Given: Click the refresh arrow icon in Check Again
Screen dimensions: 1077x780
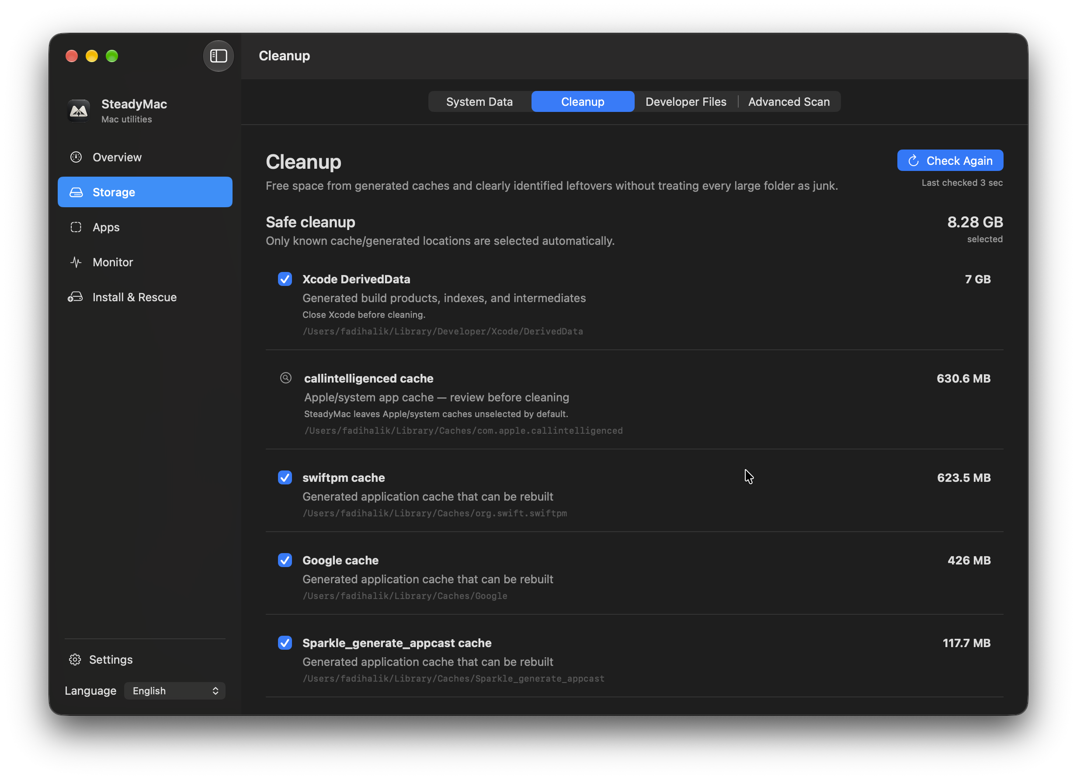Looking at the screenshot, I should (913, 160).
